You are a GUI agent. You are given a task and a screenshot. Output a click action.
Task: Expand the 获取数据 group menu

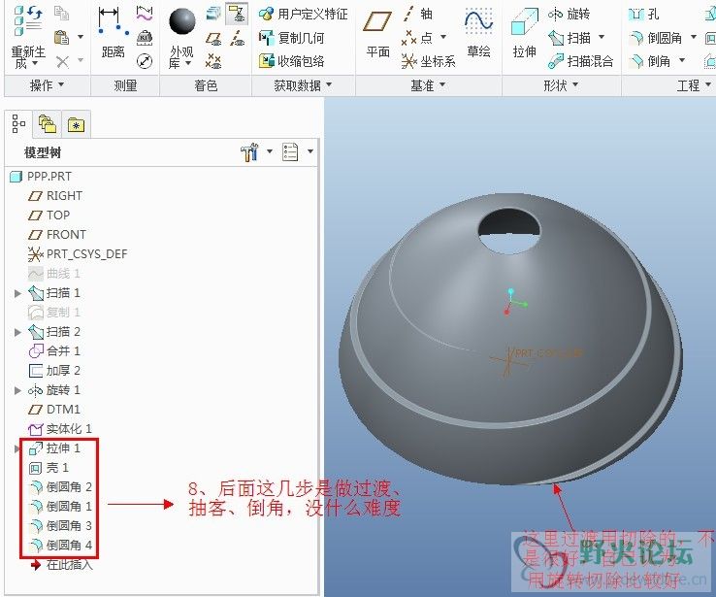click(303, 85)
